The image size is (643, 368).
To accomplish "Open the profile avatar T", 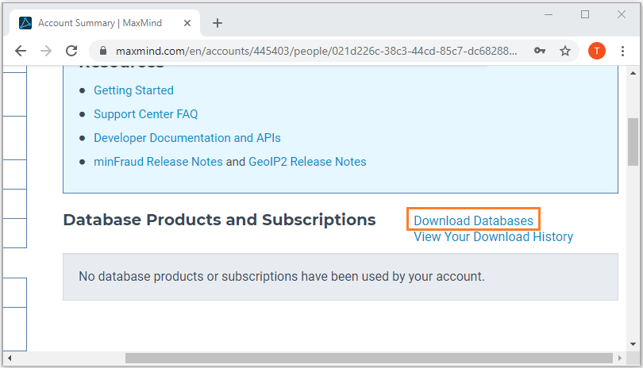I will click(597, 51).
